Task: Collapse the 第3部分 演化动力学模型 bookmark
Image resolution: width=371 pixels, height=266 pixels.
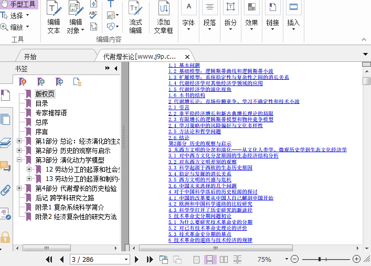Action: pyautogui.click(x=19, y=160)
